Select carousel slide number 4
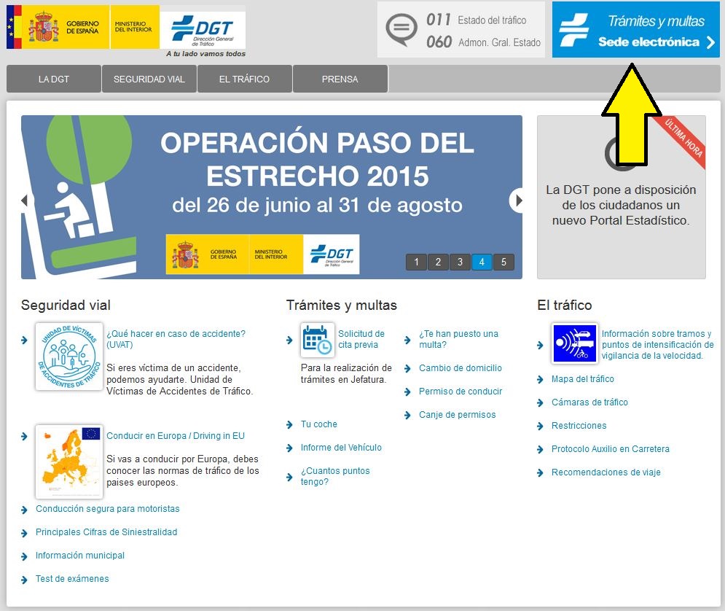 [x=482, y=262]
